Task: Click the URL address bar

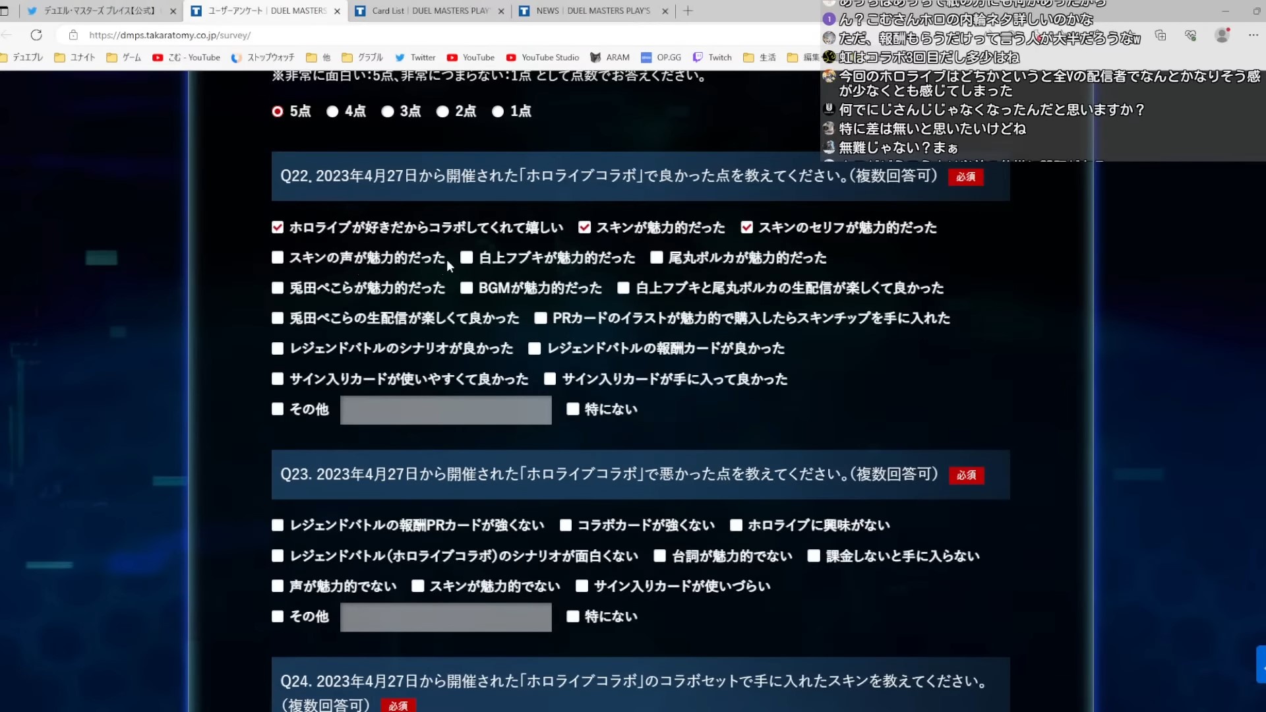Action: [x=435, y=35]
